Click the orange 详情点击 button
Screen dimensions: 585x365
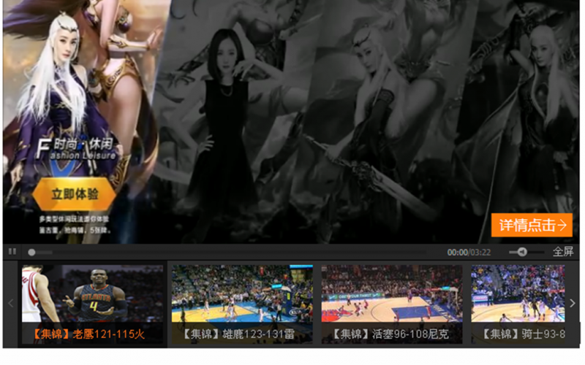[532, 225]
